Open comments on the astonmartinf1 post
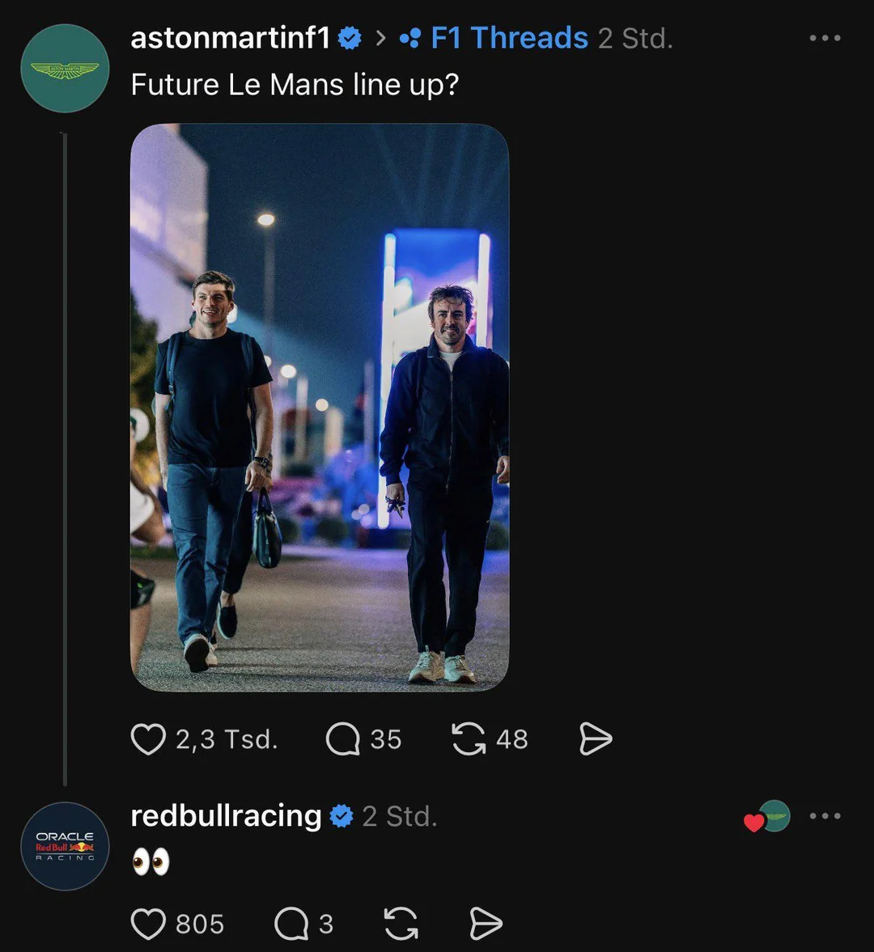The width and height of the screenshot is (874, 952). click(x=343, y=739)
